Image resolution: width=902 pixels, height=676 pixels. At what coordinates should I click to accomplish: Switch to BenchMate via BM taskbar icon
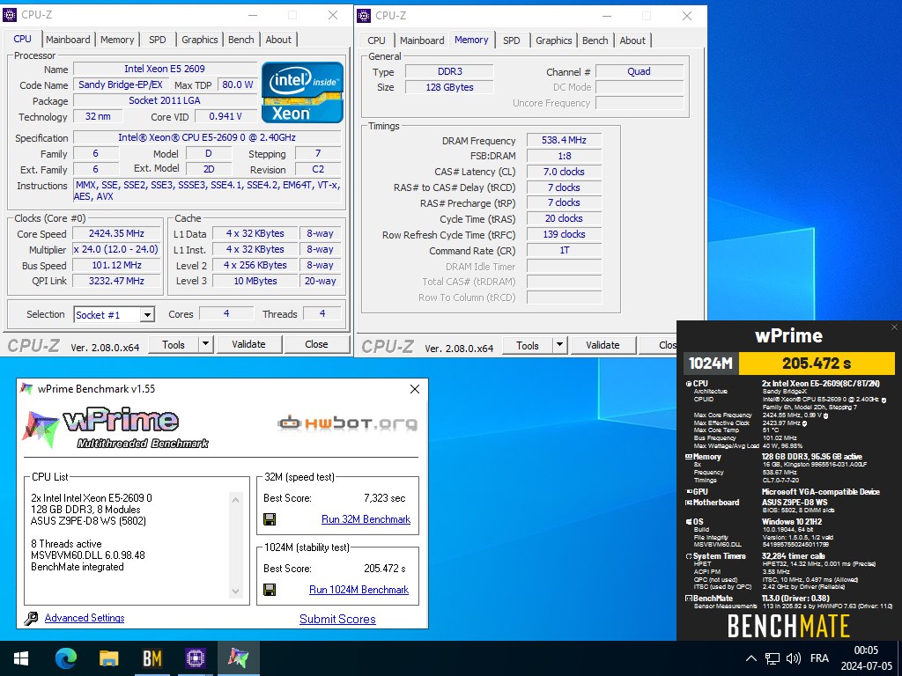152,658
